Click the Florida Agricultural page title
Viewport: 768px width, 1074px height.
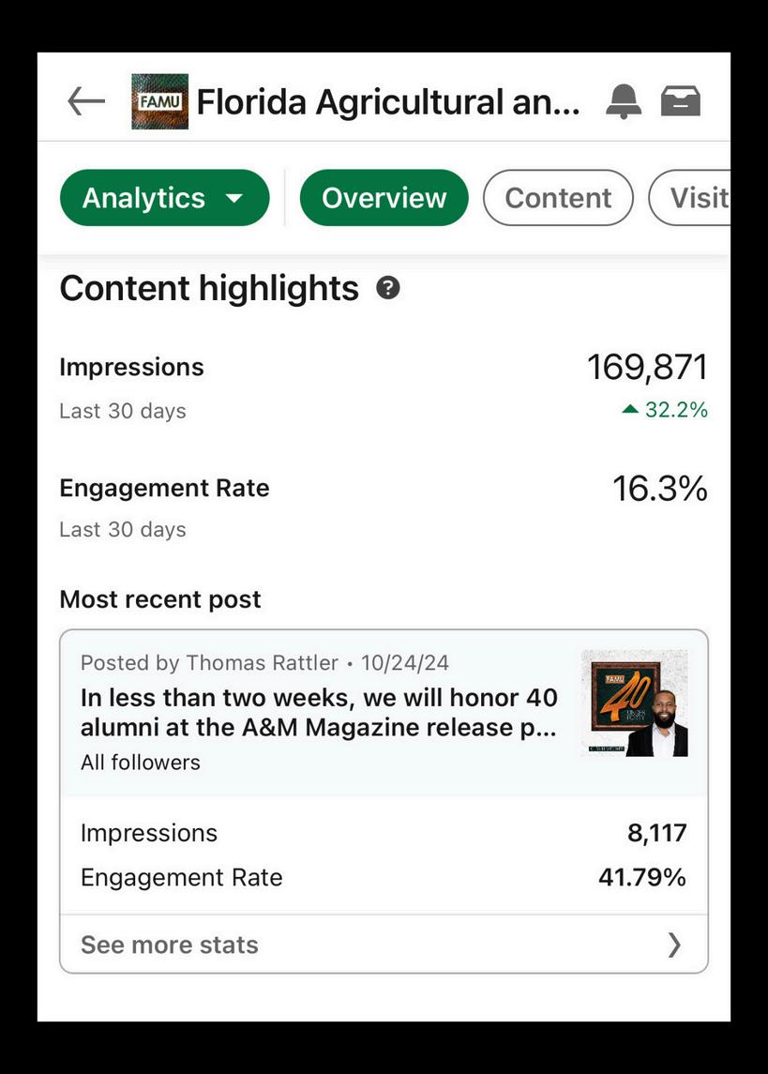click(388, 102)
